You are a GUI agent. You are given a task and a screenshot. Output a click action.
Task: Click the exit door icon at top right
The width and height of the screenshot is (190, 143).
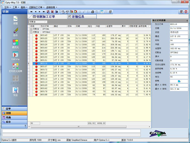click(x=182, y=12)
